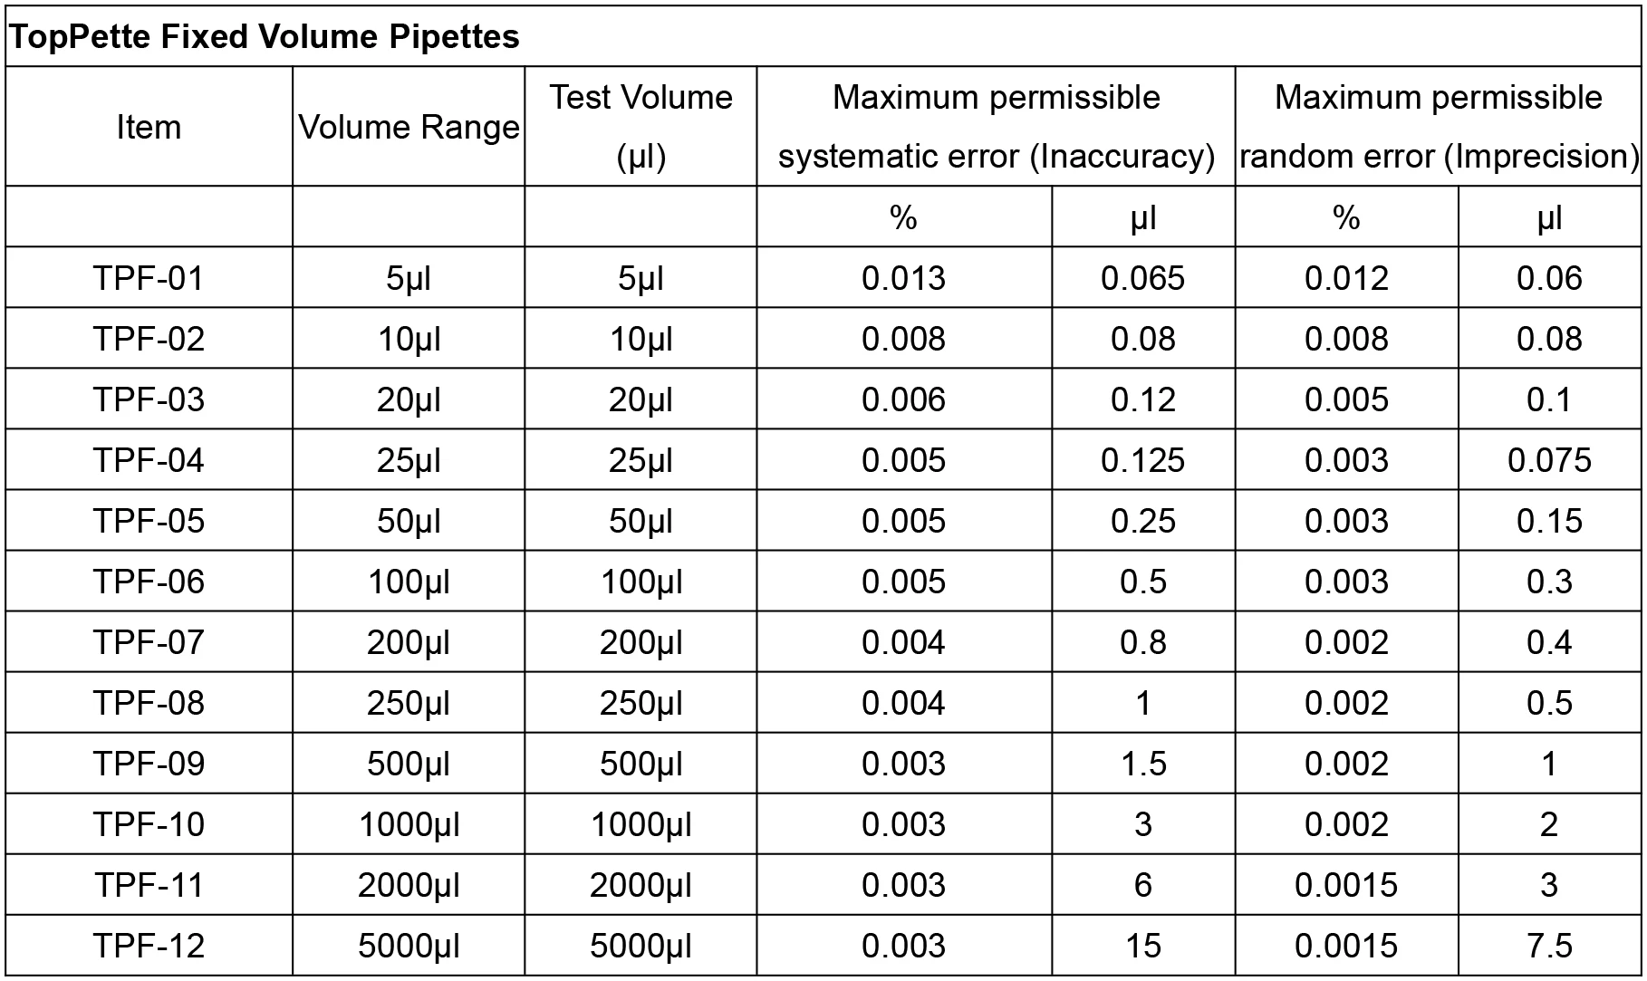Click TPF-11's 0.0015 imprecision percent cell
This screenshot has height=981, width=1647.
point(1346,885)
